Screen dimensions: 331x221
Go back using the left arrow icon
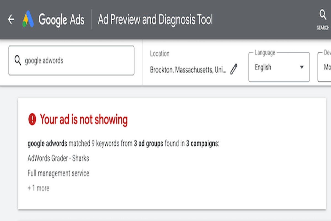coord(11,19)
